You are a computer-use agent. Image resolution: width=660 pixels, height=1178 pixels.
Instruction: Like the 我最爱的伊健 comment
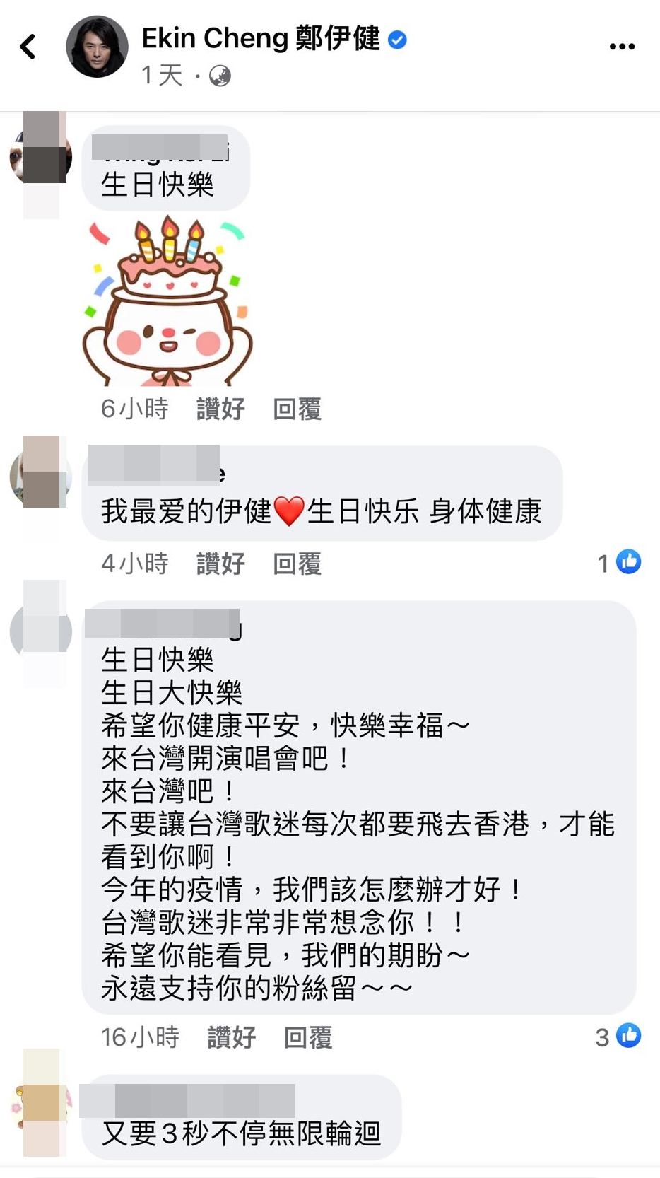[220, 564]
